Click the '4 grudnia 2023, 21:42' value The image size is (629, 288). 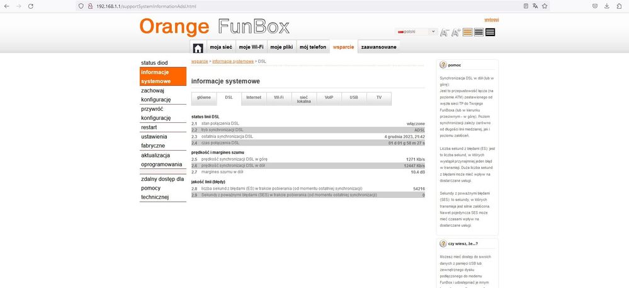click(x=404, y=137)
